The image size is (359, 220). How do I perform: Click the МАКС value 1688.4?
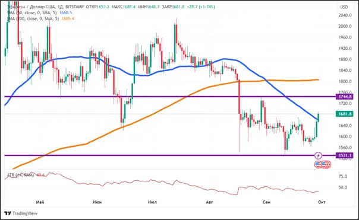129,7
